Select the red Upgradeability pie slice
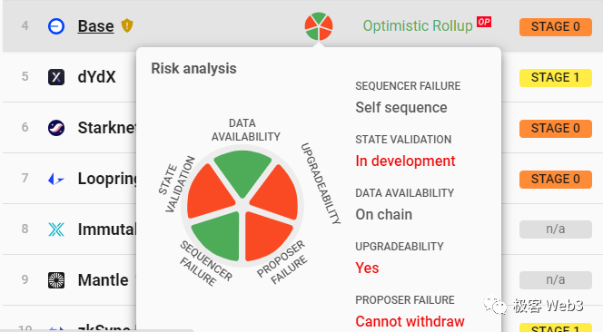Screen dimensions: 603x332 (x=276, y=193)
